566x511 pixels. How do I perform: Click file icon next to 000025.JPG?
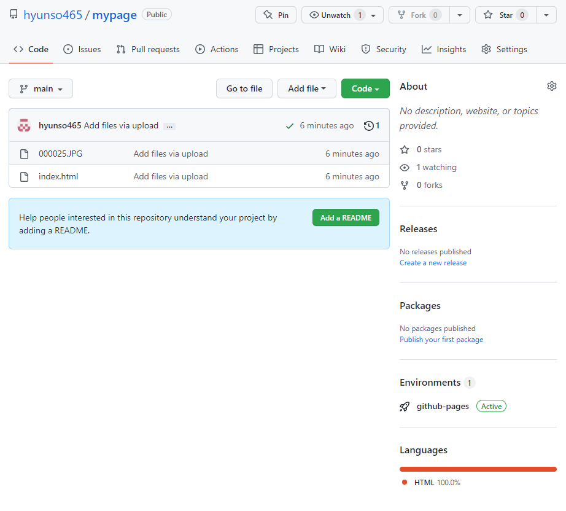24,154
